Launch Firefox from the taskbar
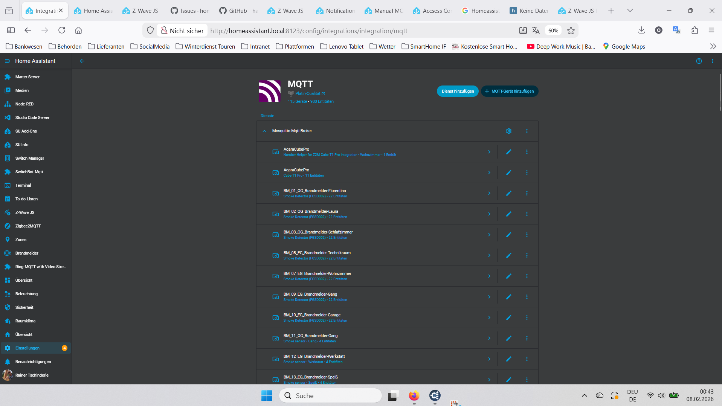 click(414, 395)
